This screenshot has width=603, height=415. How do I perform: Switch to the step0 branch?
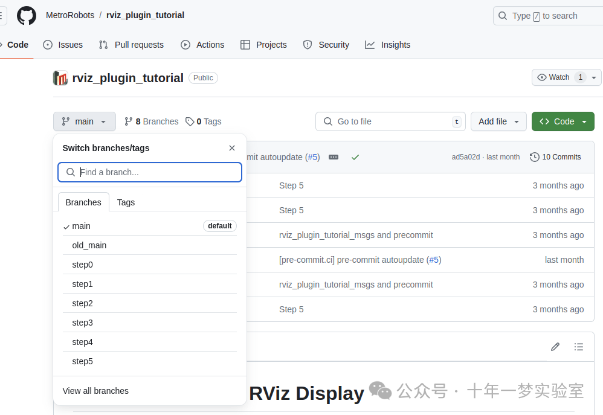point(150,265)
